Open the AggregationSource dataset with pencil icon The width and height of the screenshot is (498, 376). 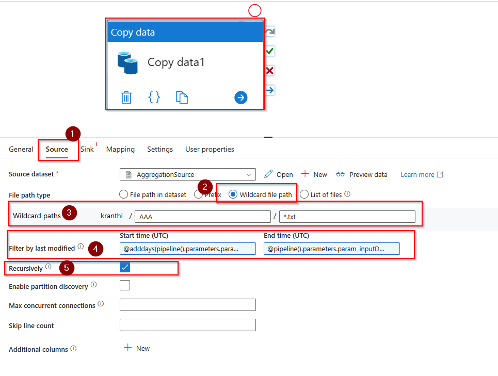(x=267, y=174)
